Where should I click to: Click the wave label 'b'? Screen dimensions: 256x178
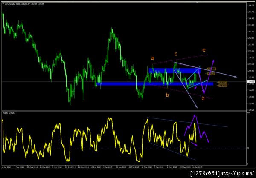click(167, 95)
